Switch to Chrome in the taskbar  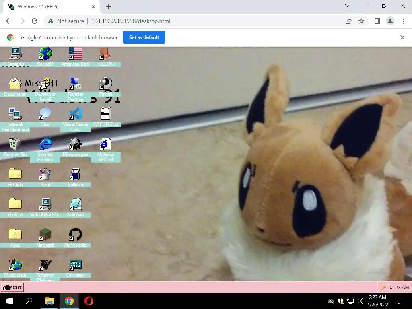[69, 301]
